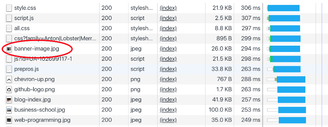Click the style.css file icon

[x=9, y=8]
